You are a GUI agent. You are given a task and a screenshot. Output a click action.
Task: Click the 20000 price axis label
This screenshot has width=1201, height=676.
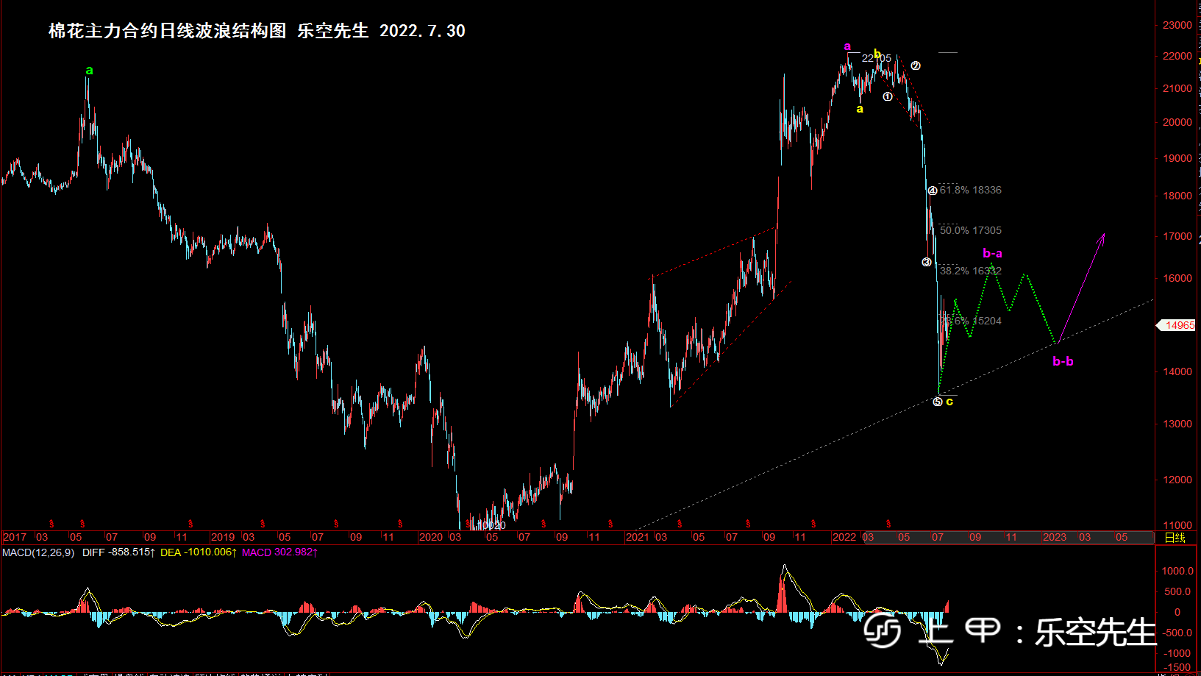tap(1177, 122)
